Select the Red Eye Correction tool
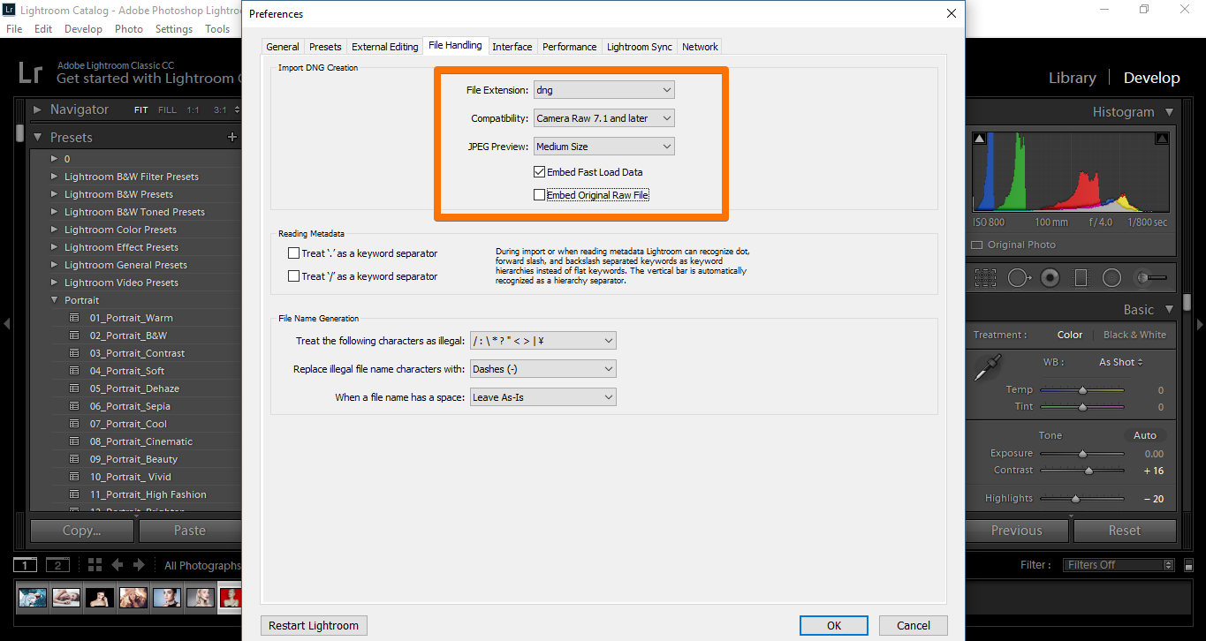1206x641 pixels. [x=1049, y=277]
